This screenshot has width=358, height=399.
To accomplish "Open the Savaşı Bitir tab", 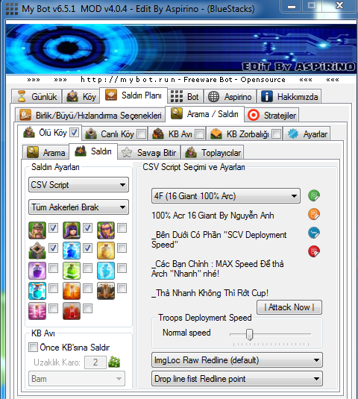I will (x=149, y=153).
